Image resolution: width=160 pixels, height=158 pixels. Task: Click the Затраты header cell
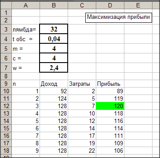coord(82,84)
